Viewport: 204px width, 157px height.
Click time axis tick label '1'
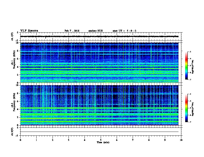36,140
